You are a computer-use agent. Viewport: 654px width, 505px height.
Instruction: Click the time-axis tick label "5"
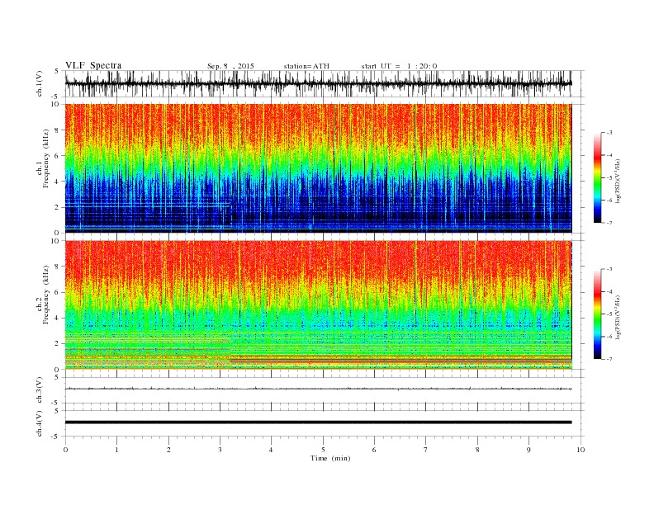(323, 450)
